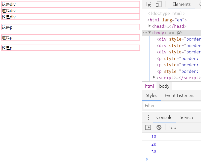The width and height of the screenshot is (201, 165).
Task: Click the body breadcrumb
Action: 164,86
